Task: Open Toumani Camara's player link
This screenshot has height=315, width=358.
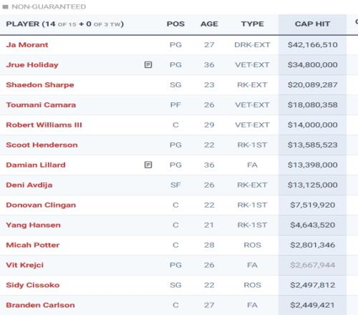Action: point(41,105)
